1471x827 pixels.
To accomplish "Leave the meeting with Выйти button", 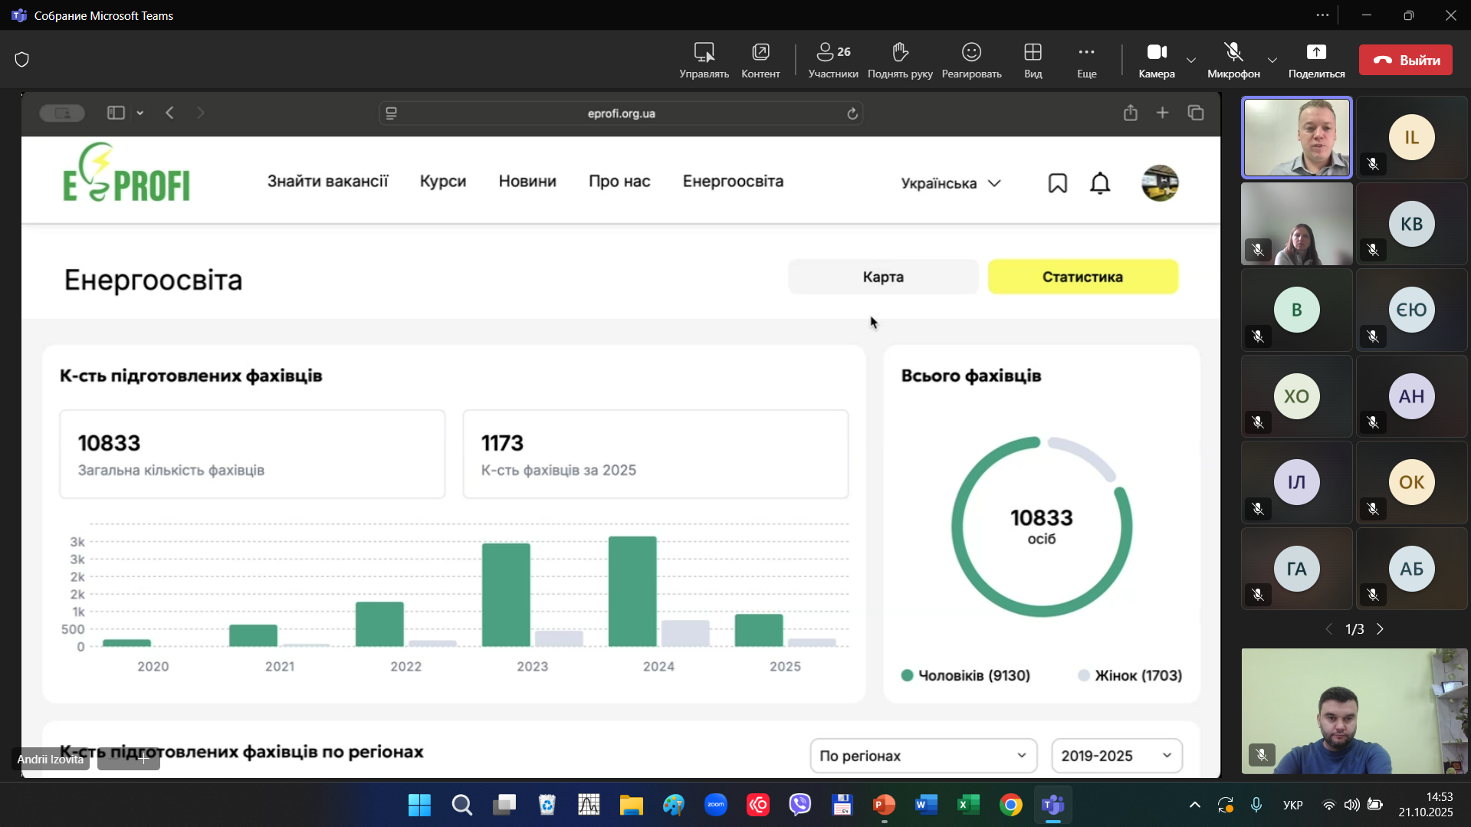I will pos(1405,60).
